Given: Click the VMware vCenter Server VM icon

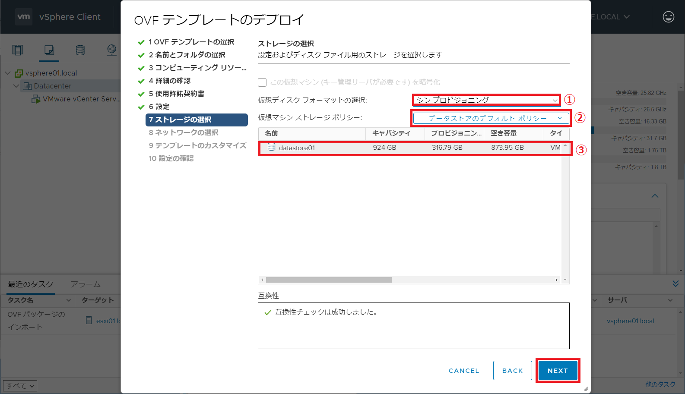Looking at the screenshot, I should (36, 99).
